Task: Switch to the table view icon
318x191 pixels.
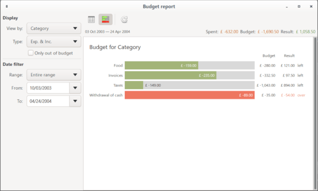Action: tap(91, 20)
